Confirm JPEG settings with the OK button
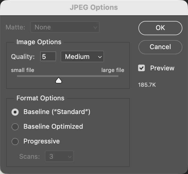 (x=160, y=28)
